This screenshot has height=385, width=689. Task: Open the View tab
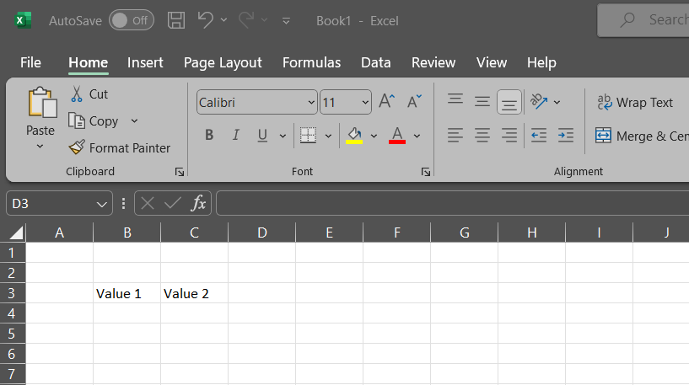tap(492, 63)
